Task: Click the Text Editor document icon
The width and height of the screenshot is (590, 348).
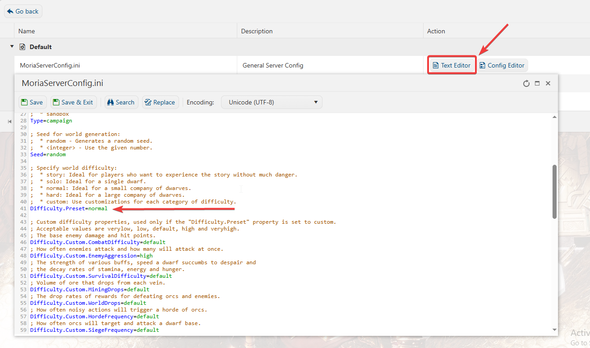Action: 435,65
